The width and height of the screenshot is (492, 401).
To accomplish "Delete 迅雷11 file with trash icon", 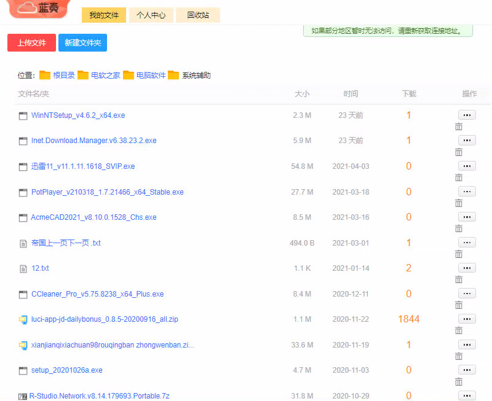I will [x=459, y=177].
